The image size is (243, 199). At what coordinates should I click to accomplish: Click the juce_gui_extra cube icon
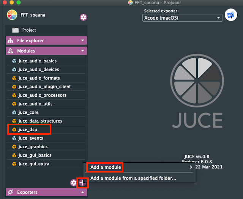tap(14, 164)
